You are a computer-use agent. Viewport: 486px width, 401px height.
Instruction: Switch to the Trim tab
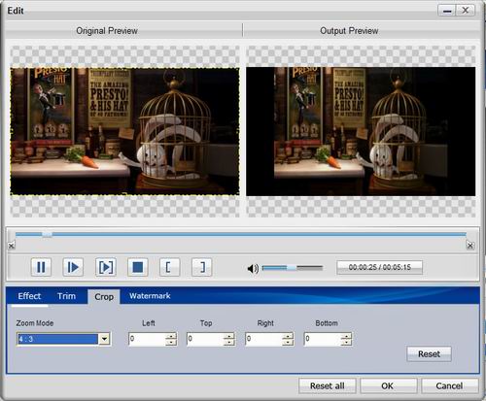point(66,296)
